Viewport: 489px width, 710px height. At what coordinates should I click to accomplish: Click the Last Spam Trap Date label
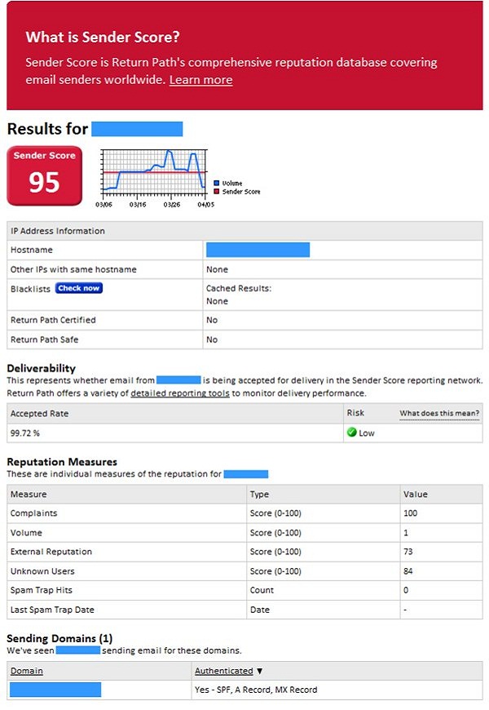tap(52, 610)
